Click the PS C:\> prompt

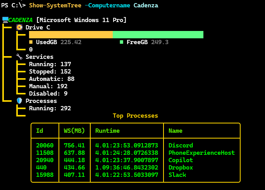coord(13,5)
